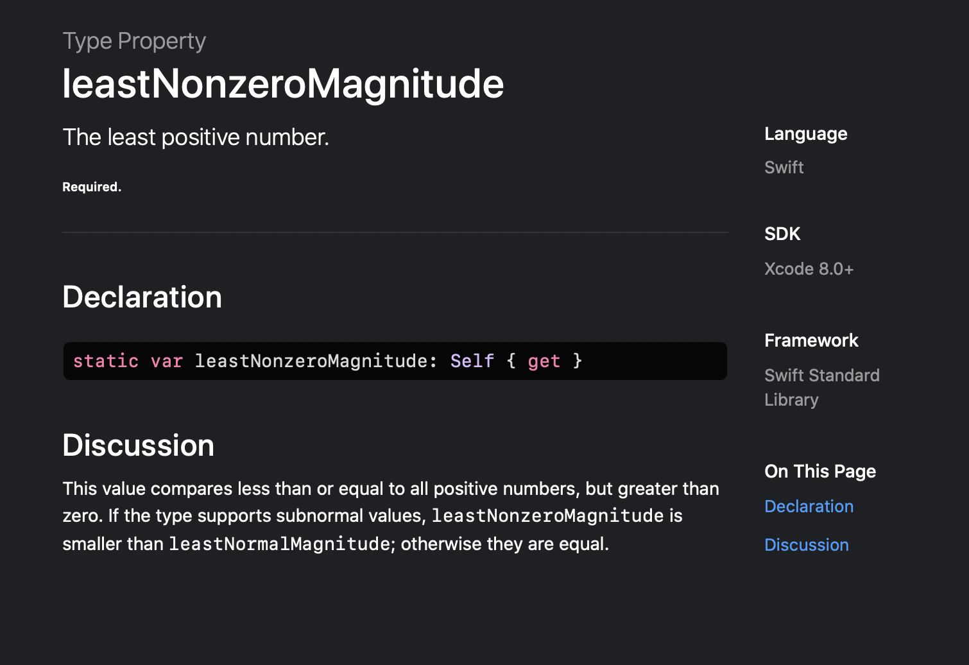Image resolution: width=969 pixels, height=665 pixels.
Task: Click the Discussion section heading
Action: tap(139, 445)
